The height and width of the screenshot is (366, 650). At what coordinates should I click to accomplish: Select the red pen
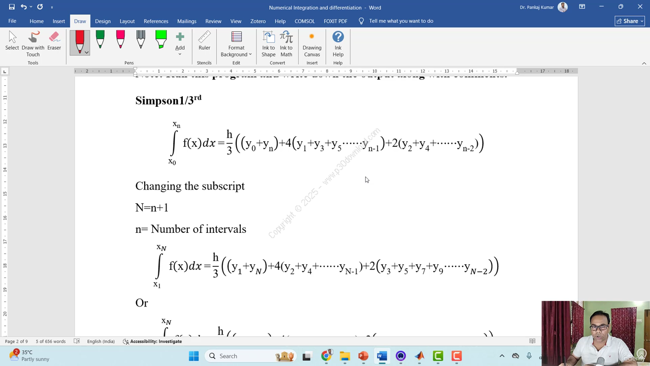point(79,40)
